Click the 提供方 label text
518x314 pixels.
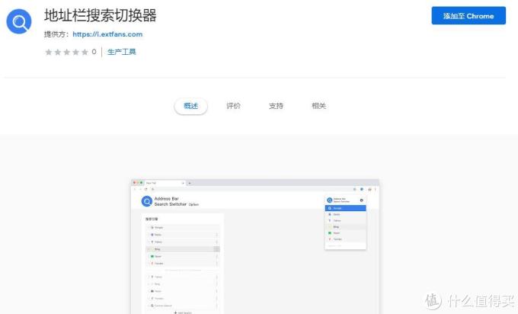point(56,34)
